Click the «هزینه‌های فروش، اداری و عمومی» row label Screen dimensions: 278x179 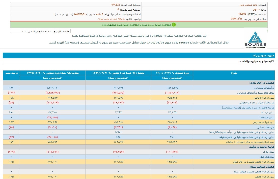point(256,103)
